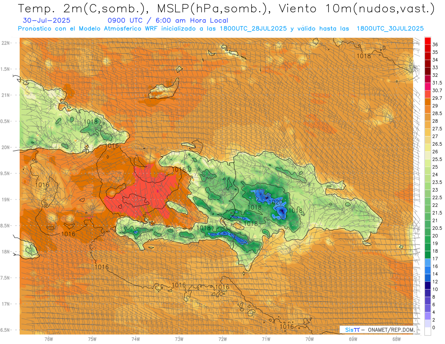Viewport: 445px width, 344px height.
Task: Click the 21N latitude axis label
Action: (6, 95)
